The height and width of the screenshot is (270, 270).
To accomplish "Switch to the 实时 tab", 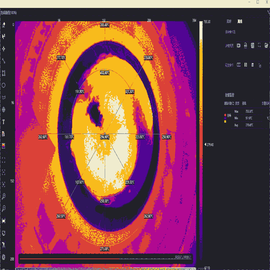I will point(229,22).
